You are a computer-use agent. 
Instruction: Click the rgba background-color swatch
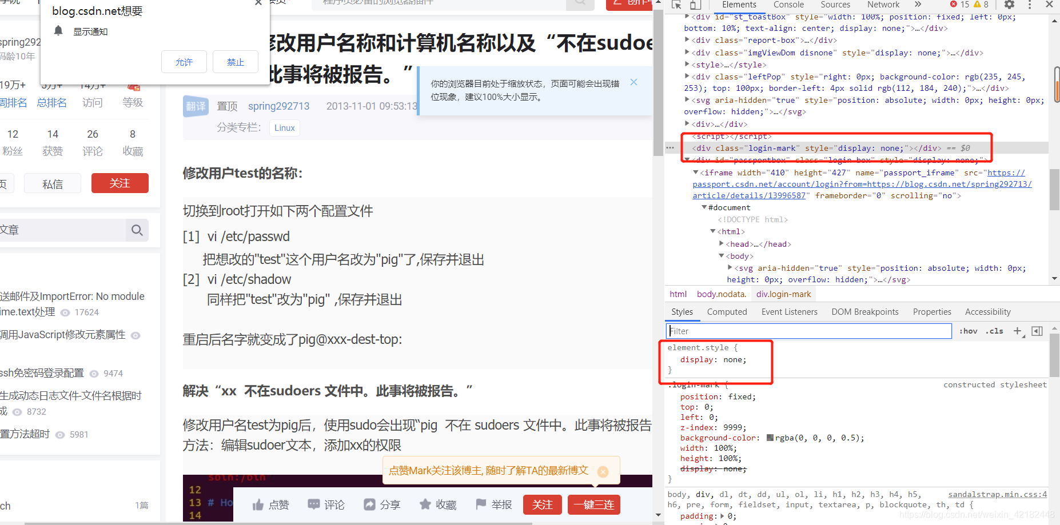pos(770,438)
